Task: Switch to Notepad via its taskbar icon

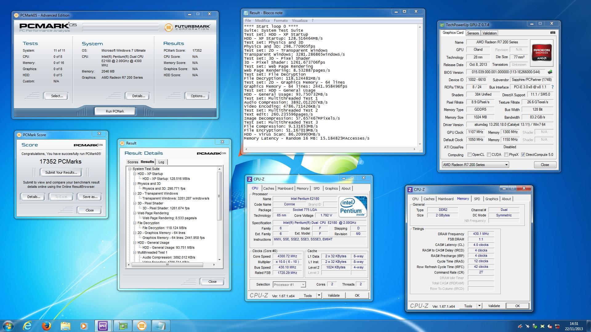Action: pyautogui.click(x=161, y=326)
